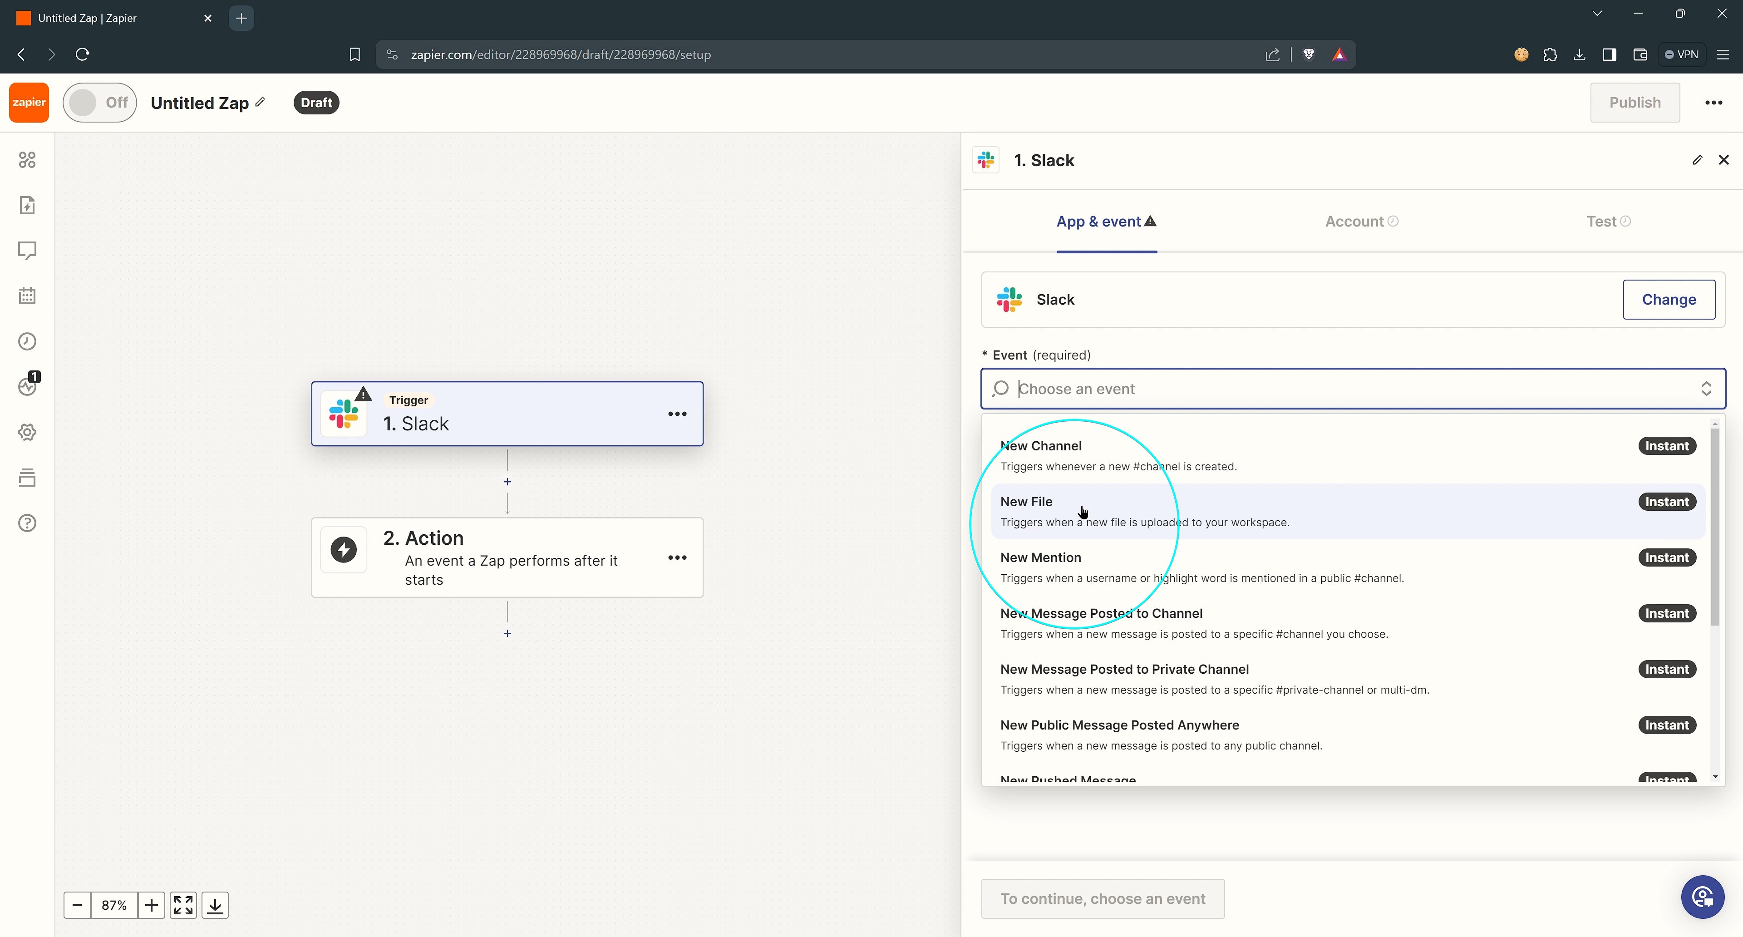
Task: Open the history clock icon in sidebar
Action: tap(27, 341)
